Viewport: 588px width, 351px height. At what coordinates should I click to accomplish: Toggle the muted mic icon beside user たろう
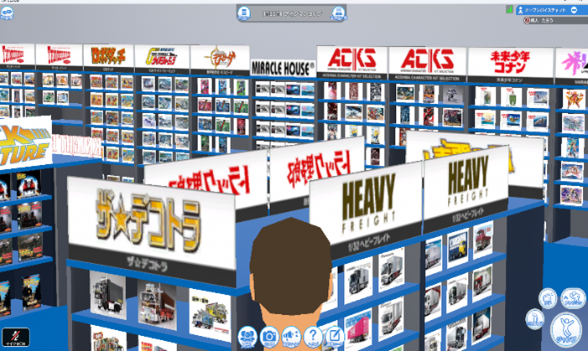coord(527,20)
